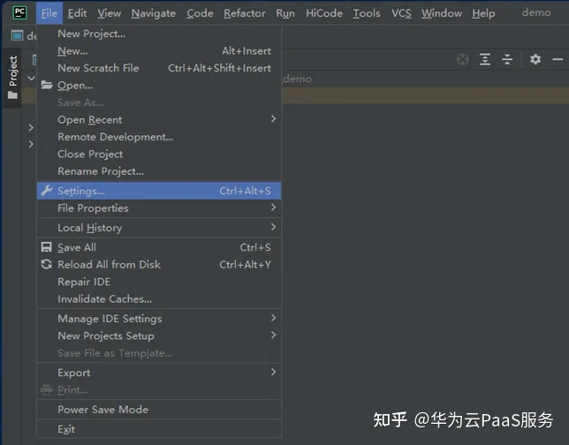Image resolution: width=569 pixels, height=445 pixels.
Task: Expand the Manage IDE Settings submenu arrow
Action: 273,318
